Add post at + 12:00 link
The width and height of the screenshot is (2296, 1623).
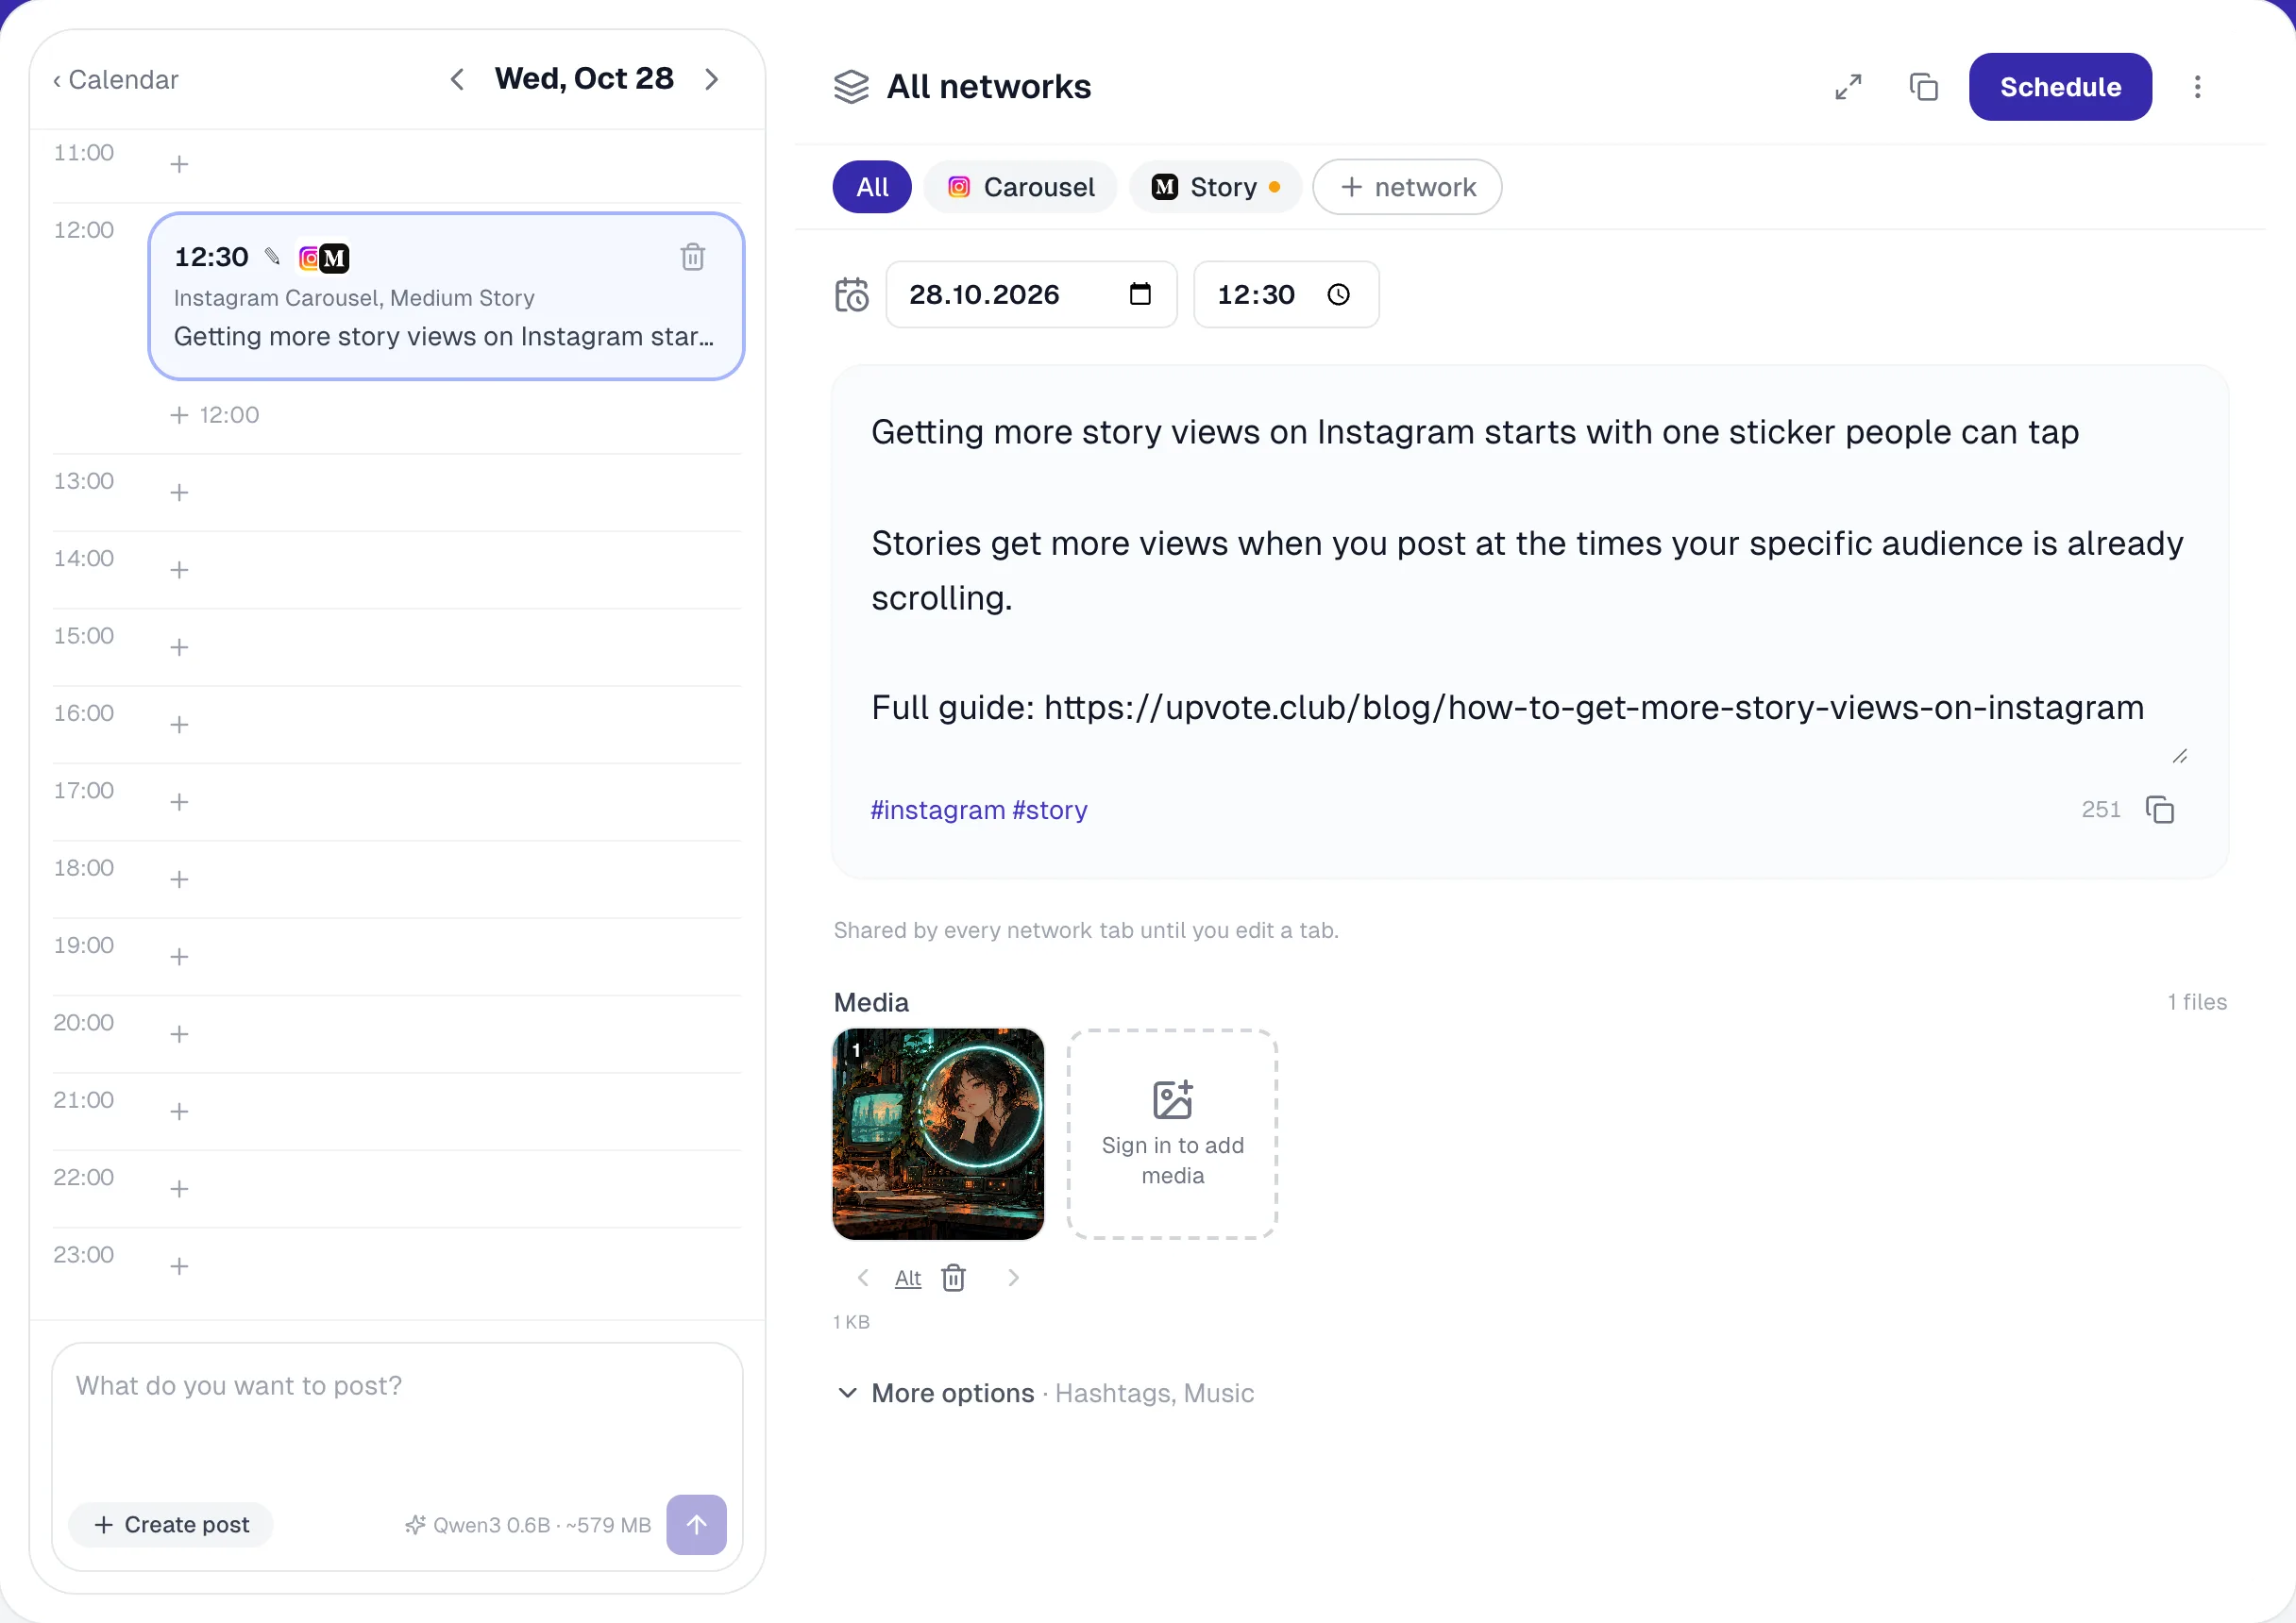click(215, 415)
